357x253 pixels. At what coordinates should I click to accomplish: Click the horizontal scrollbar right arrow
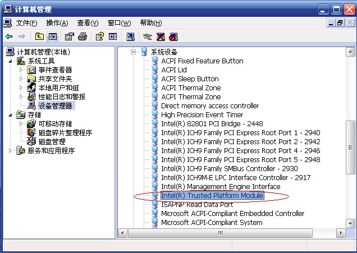click(341, 233)
